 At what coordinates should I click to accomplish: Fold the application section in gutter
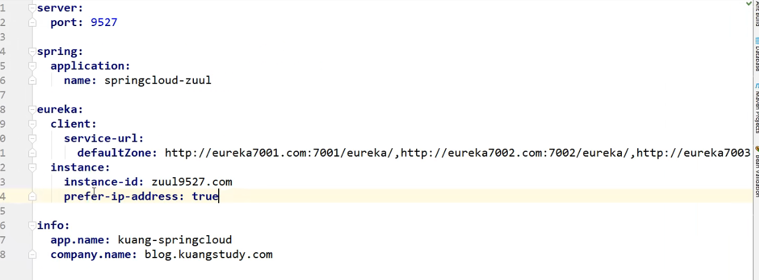[x=32, y=66]
